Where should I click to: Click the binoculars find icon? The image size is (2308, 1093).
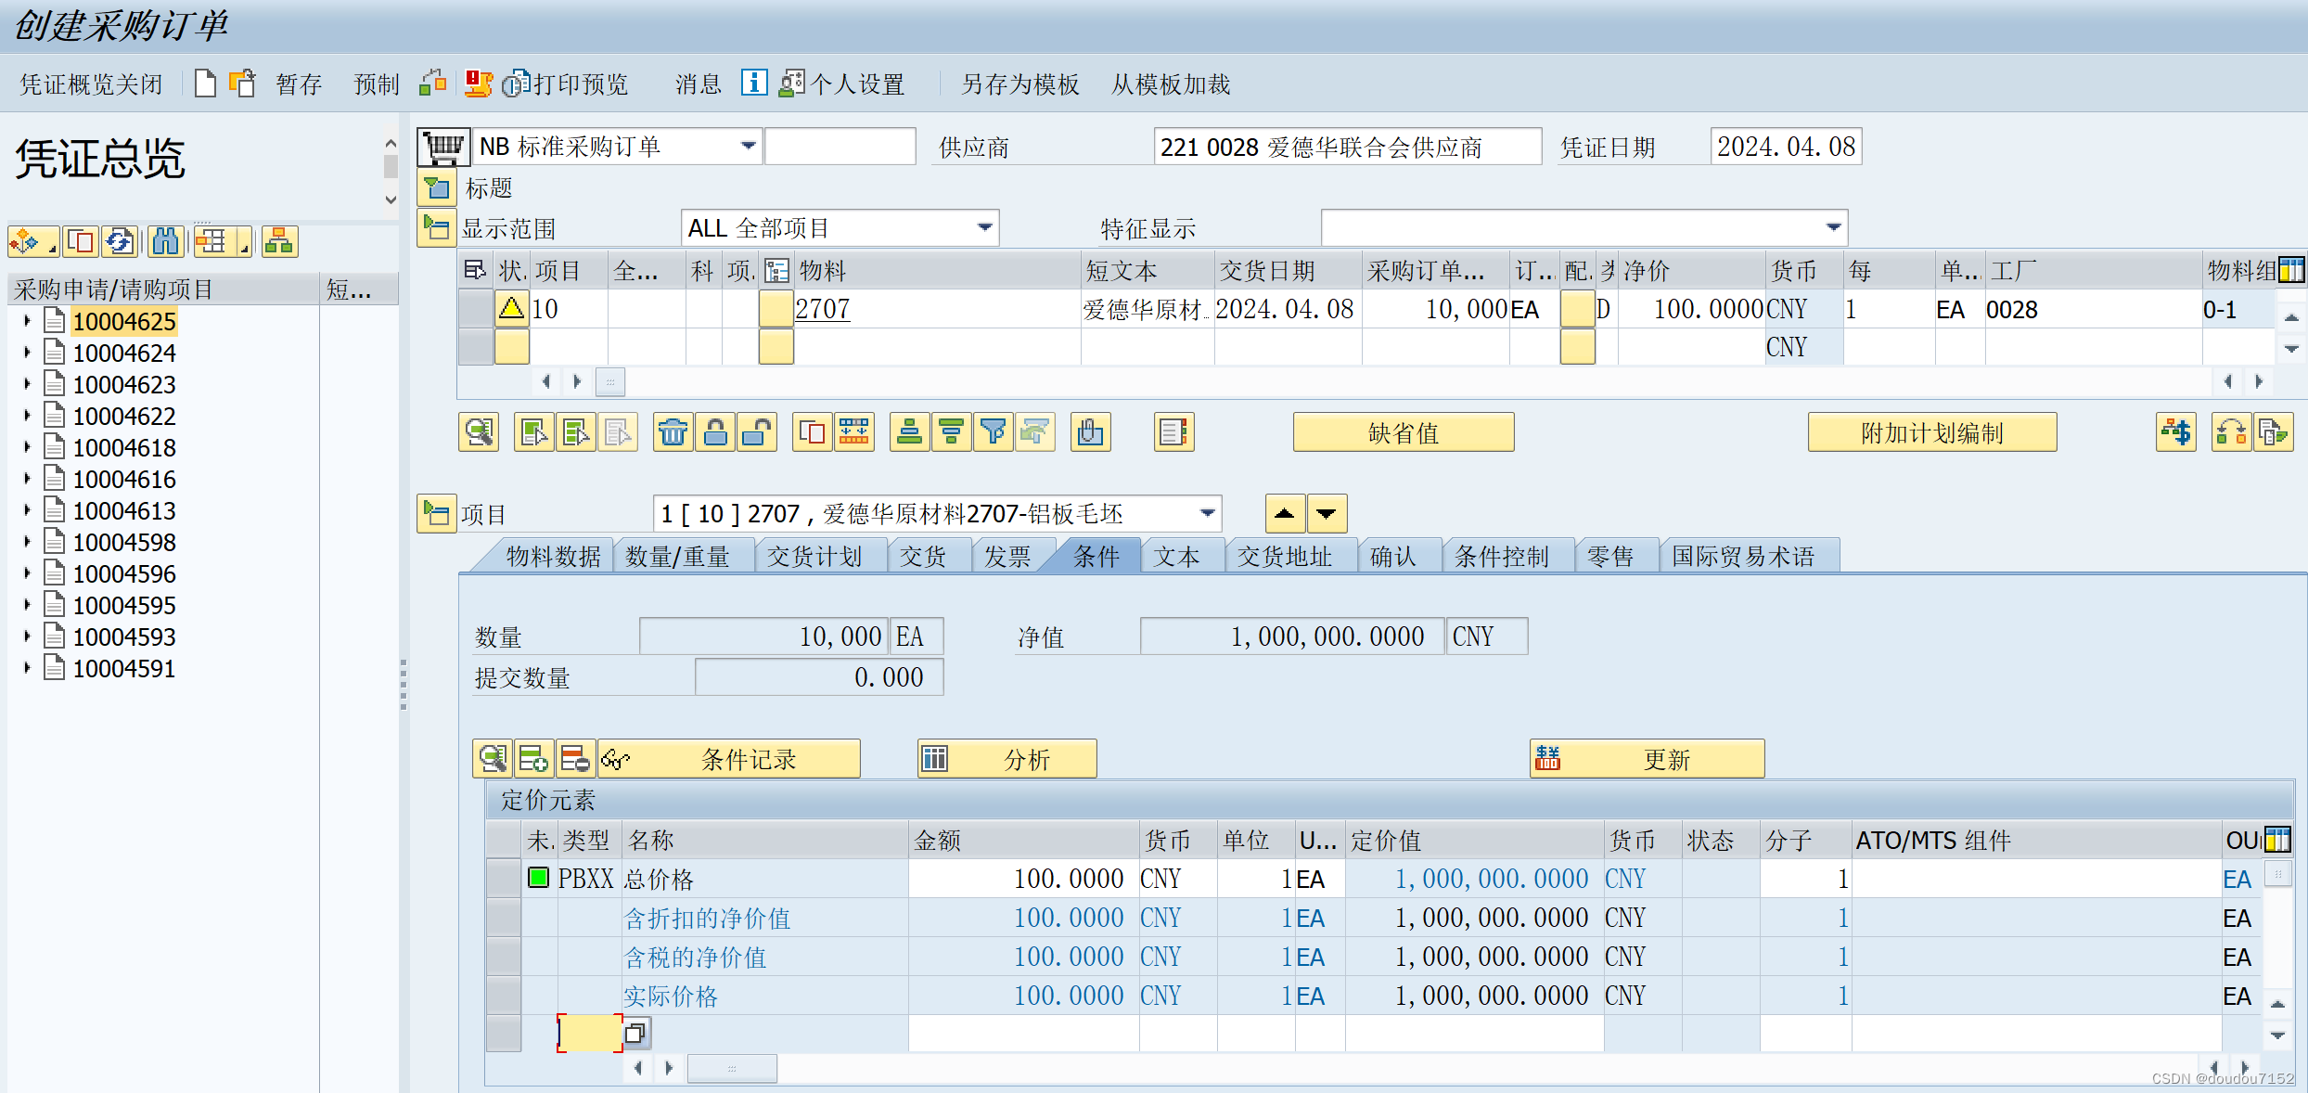166,242
